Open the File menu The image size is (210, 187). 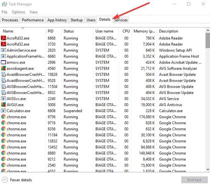4,12
